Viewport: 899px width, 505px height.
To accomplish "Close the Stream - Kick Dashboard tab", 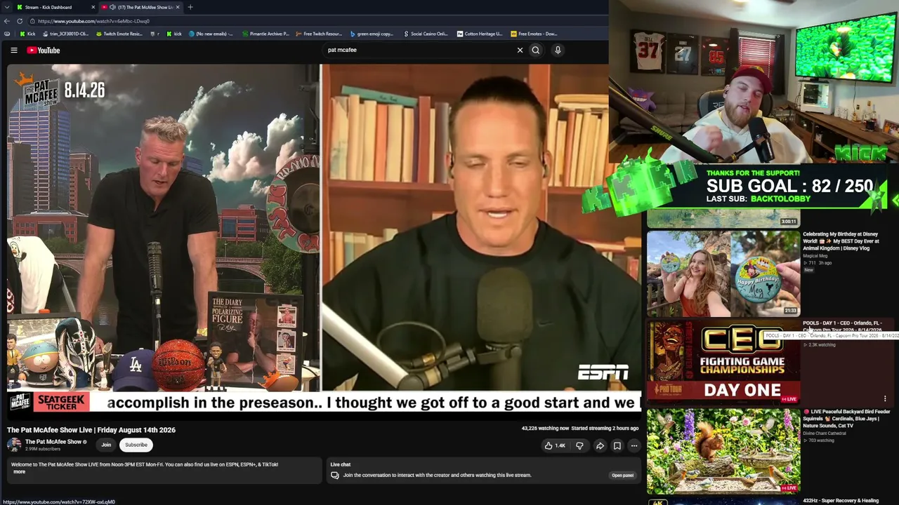I will pyautogui.click(x=93, y=7).
